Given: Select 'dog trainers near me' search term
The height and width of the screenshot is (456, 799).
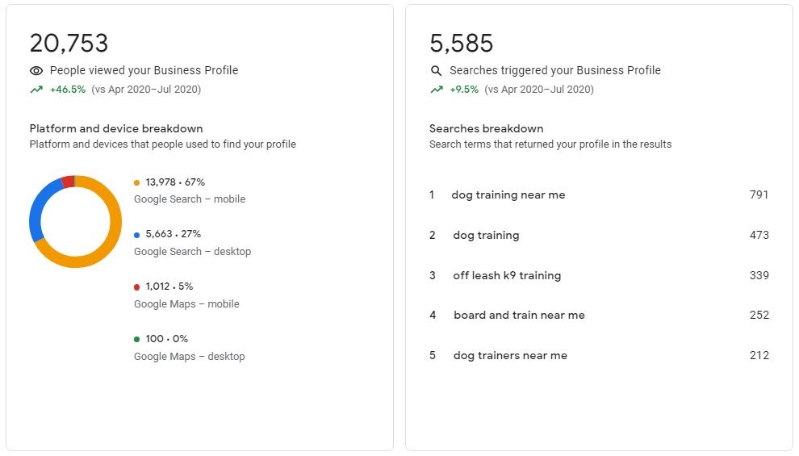Looking at the screenshot, I should pyautogui.click(x=509, y=355).
